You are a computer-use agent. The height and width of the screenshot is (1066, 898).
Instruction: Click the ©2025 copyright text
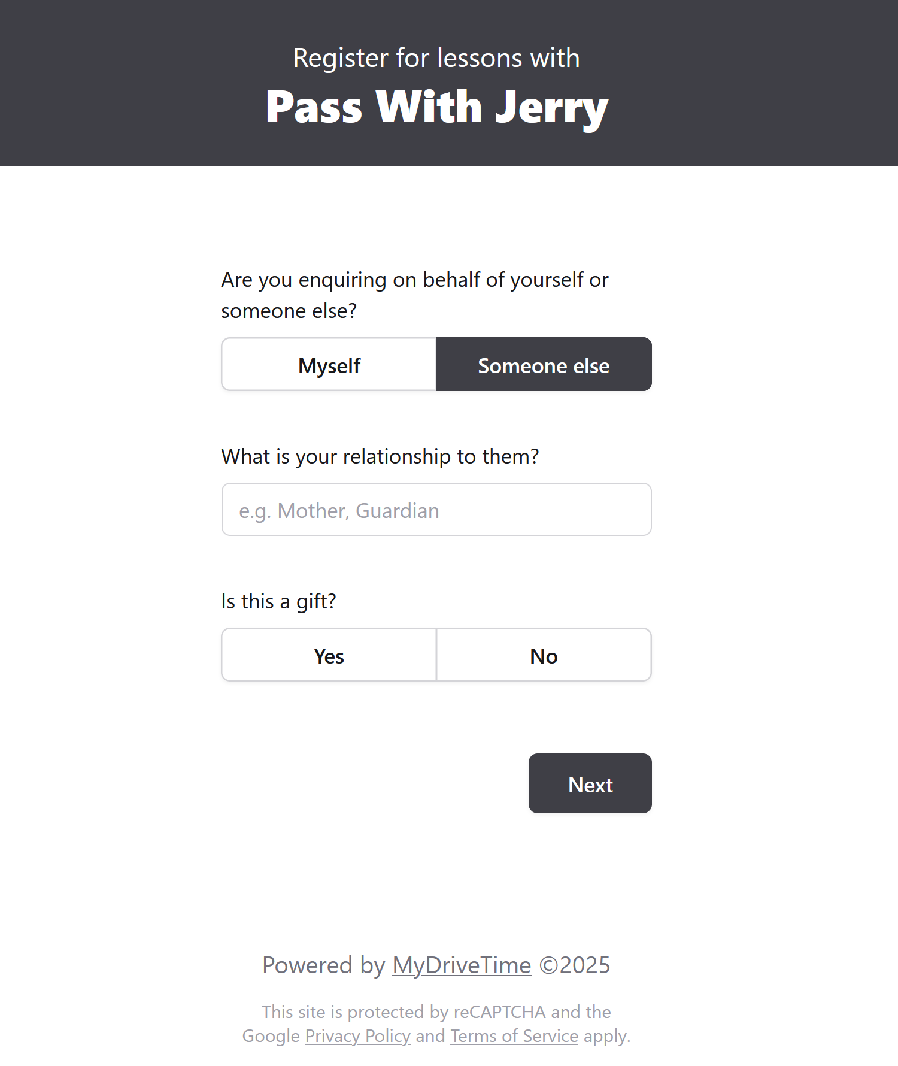575,965
